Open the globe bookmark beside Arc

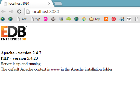coord(10,19)
